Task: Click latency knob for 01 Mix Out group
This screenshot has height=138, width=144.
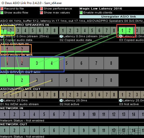Action: (x=2, y=100)
